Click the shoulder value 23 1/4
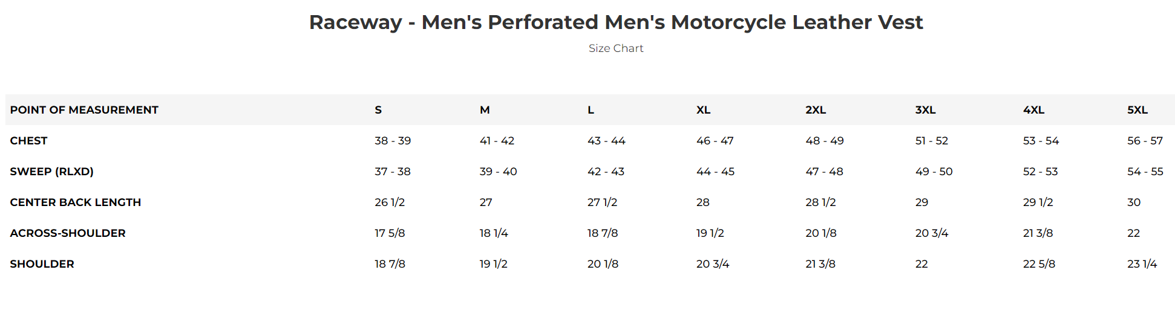The height and width of the screenshot is (316, 1175). point(1142,264)
